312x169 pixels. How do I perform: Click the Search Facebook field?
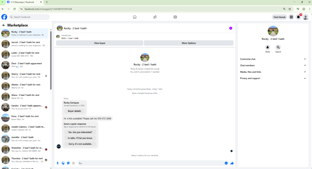coord(29,17)
